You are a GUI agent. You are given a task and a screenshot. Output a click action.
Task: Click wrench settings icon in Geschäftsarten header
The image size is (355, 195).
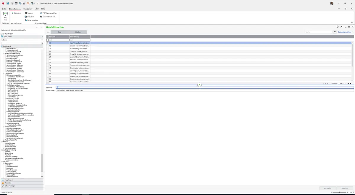pos(341,27)
